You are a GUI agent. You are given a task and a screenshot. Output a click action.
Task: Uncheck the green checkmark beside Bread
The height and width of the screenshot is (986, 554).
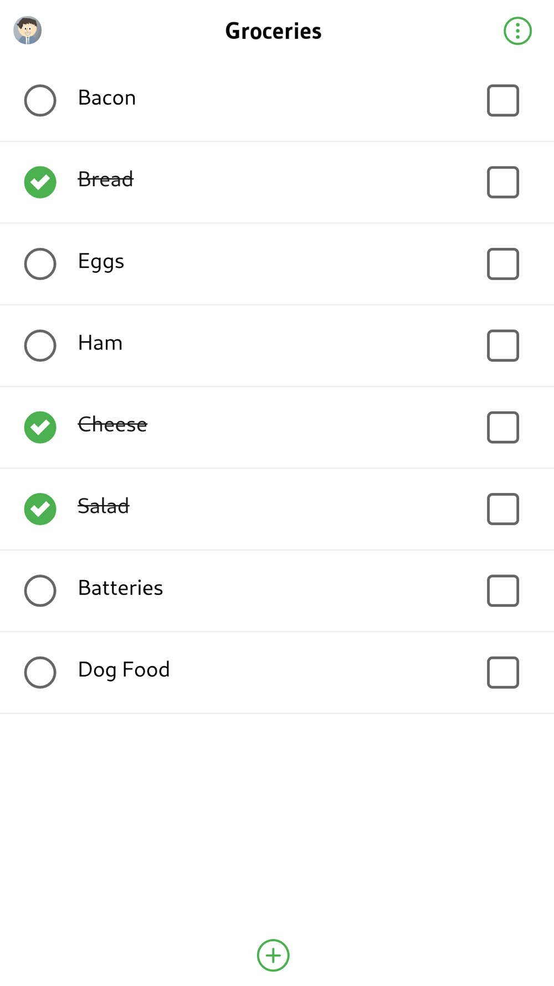(x=40, y=182)
